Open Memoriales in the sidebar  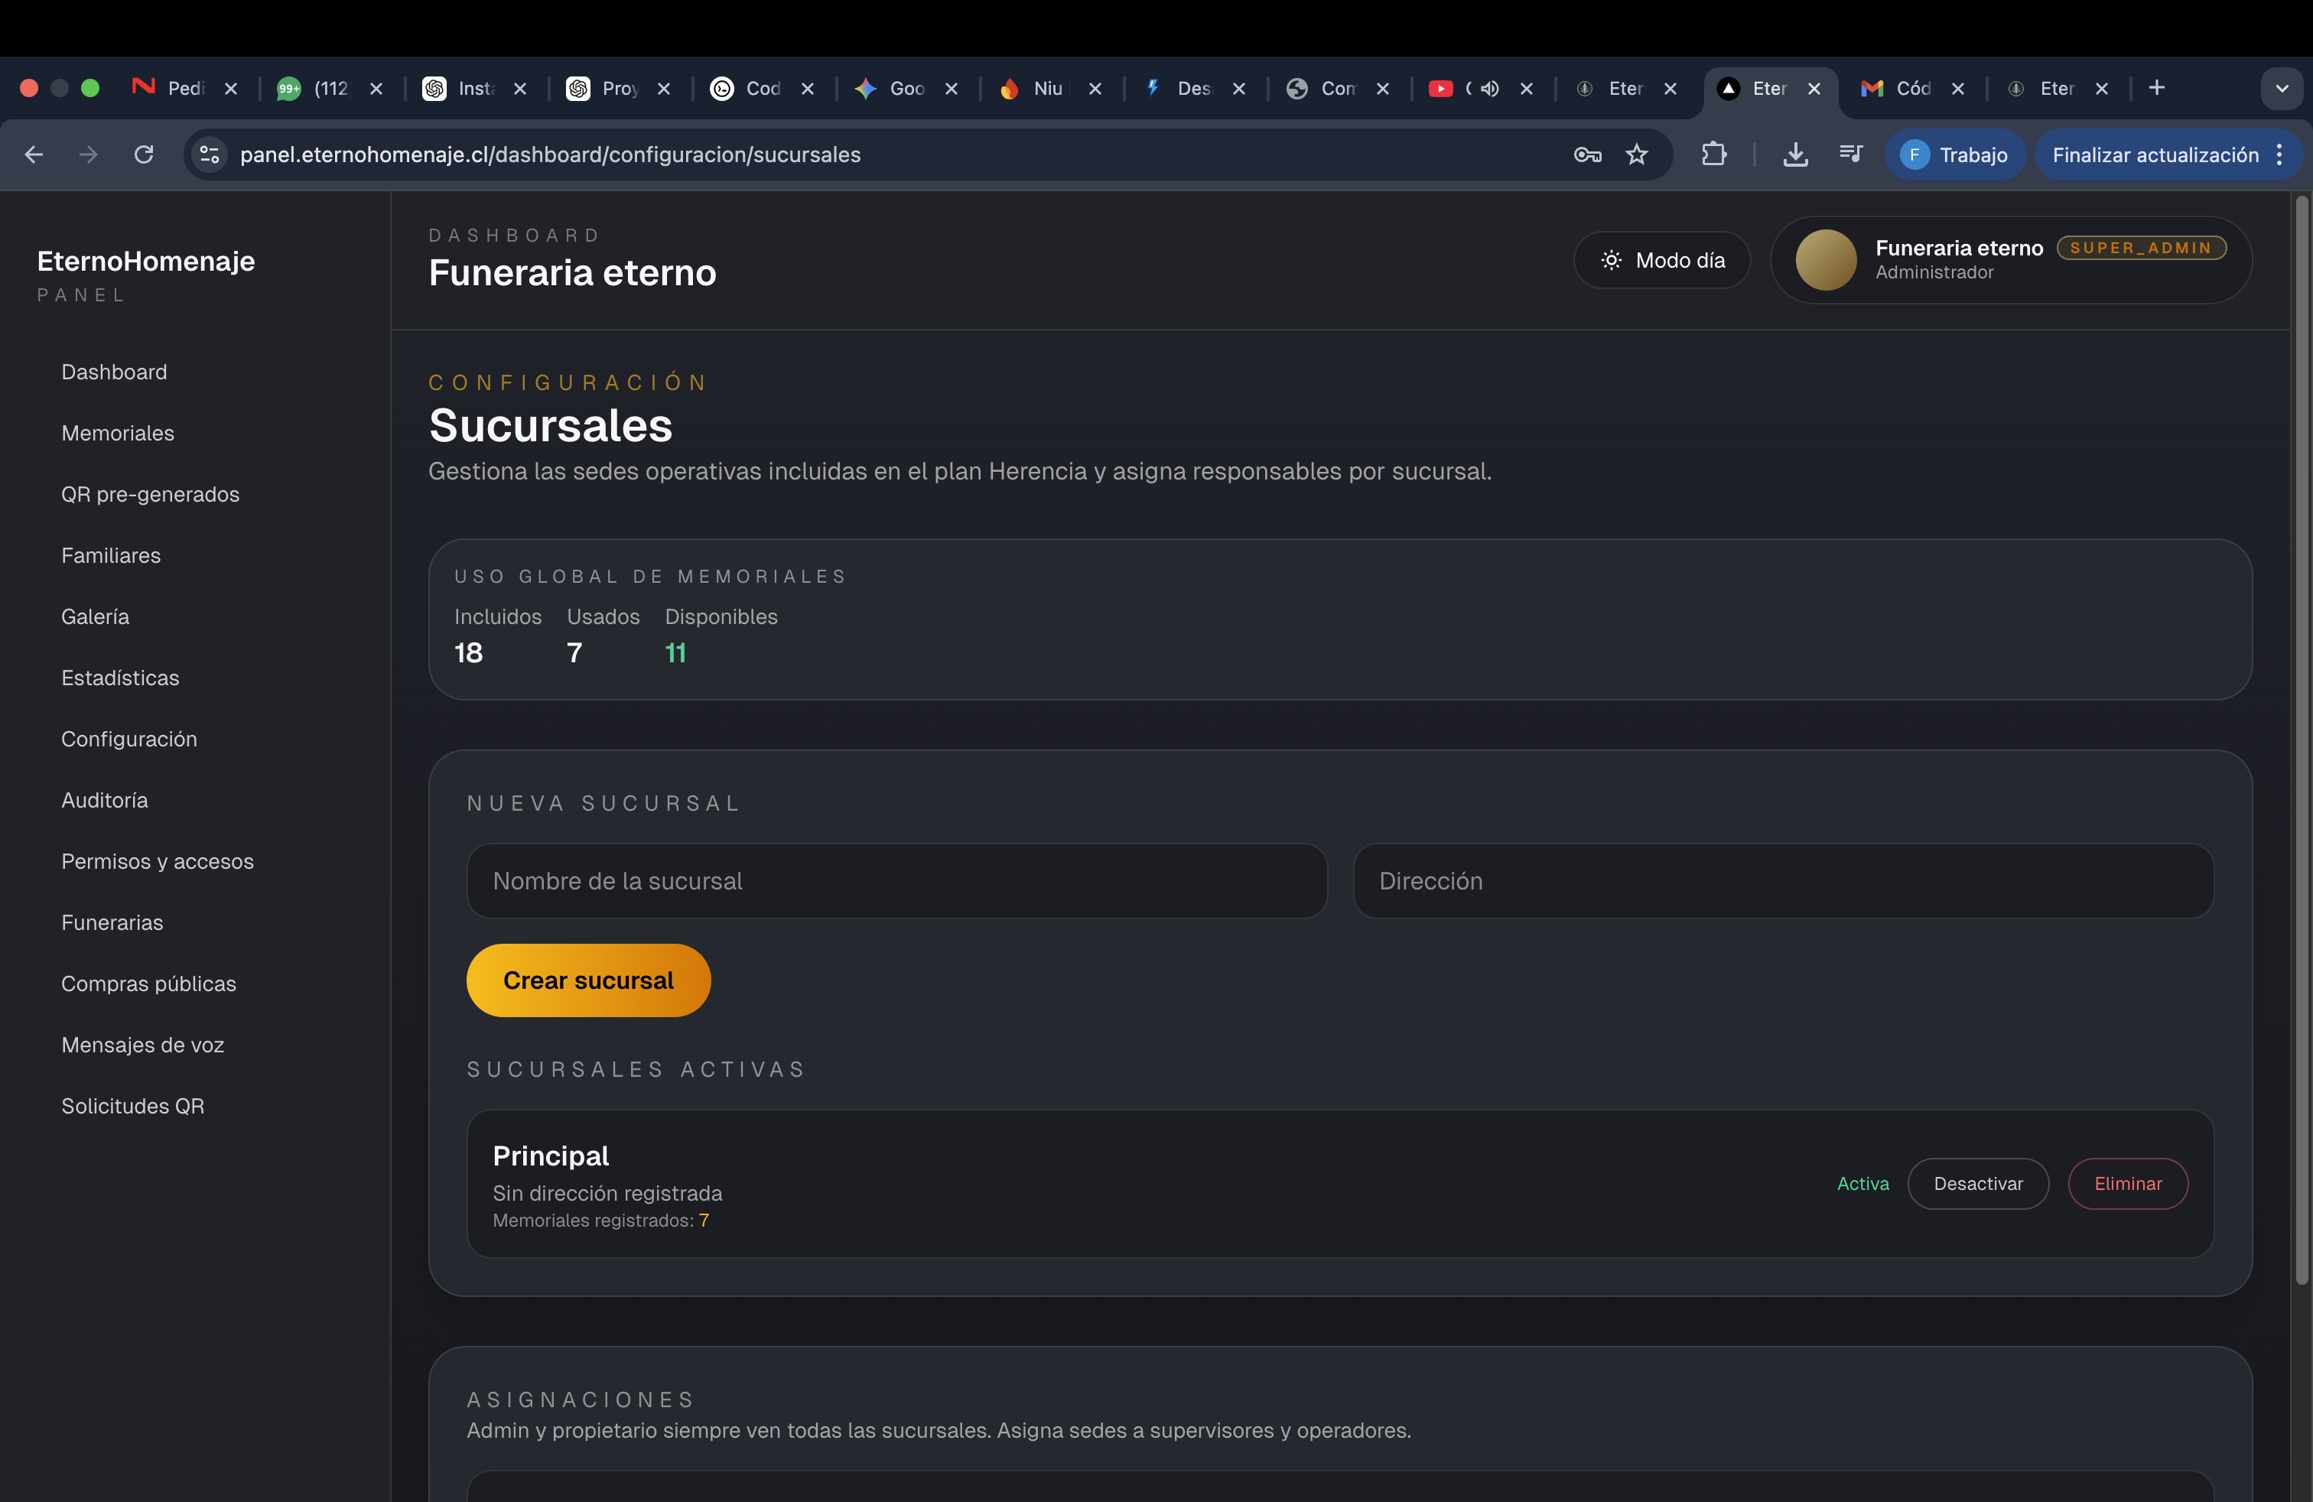tap(118, 434)
